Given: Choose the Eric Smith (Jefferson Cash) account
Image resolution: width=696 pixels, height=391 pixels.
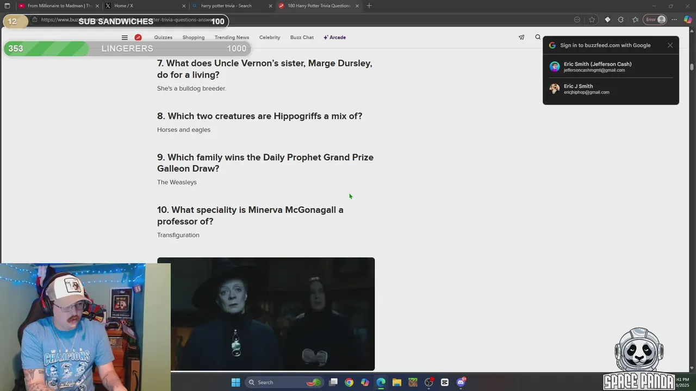Looking at the screenshot, I should (611, 67).
